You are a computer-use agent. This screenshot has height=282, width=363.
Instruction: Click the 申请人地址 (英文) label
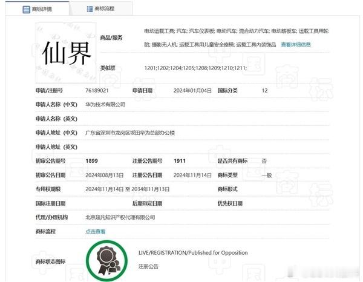(56, 147)
